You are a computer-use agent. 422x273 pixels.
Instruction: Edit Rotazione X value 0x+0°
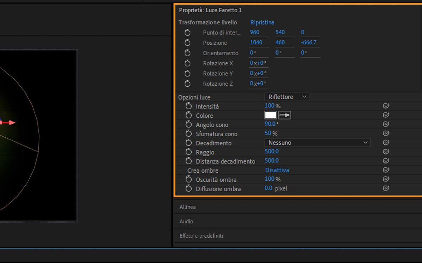coord(258,63)
